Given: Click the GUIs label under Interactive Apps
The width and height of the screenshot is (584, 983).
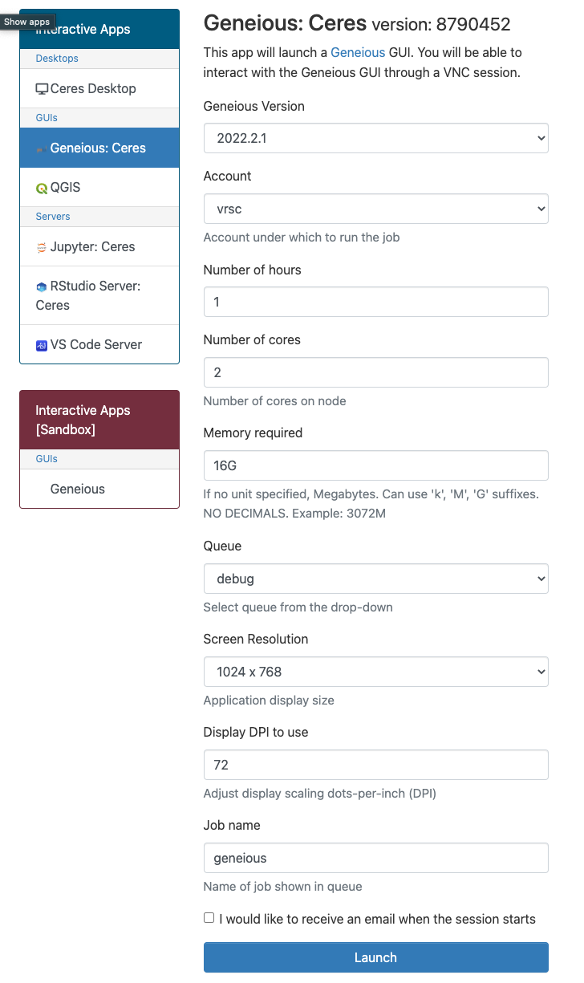Looking at the screenshot, I should tap(47, 118).
